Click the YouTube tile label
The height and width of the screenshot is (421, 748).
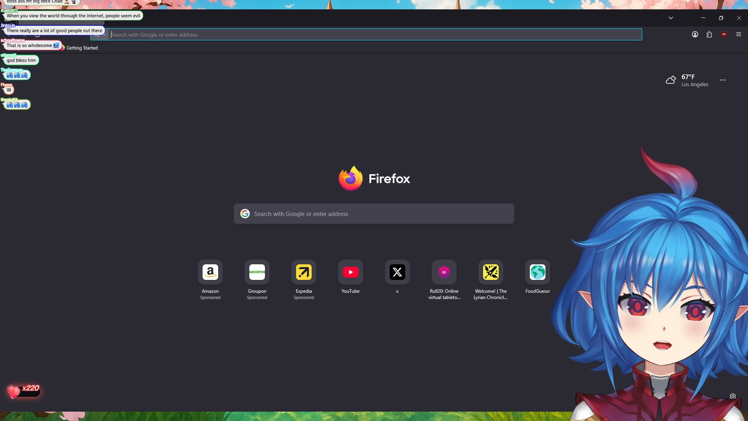351,291
